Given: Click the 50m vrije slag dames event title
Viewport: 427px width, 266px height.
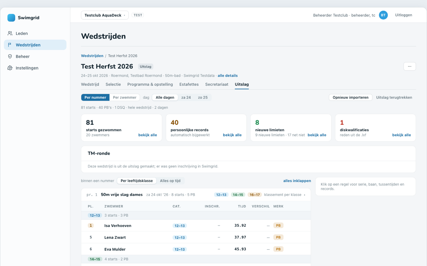Looking at the screenshot, I should click(x=122, y=195).
